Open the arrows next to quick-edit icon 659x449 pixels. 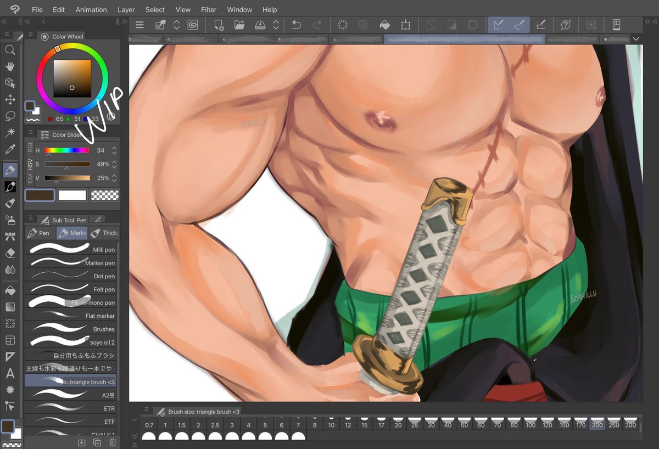(x=176, y=25)
